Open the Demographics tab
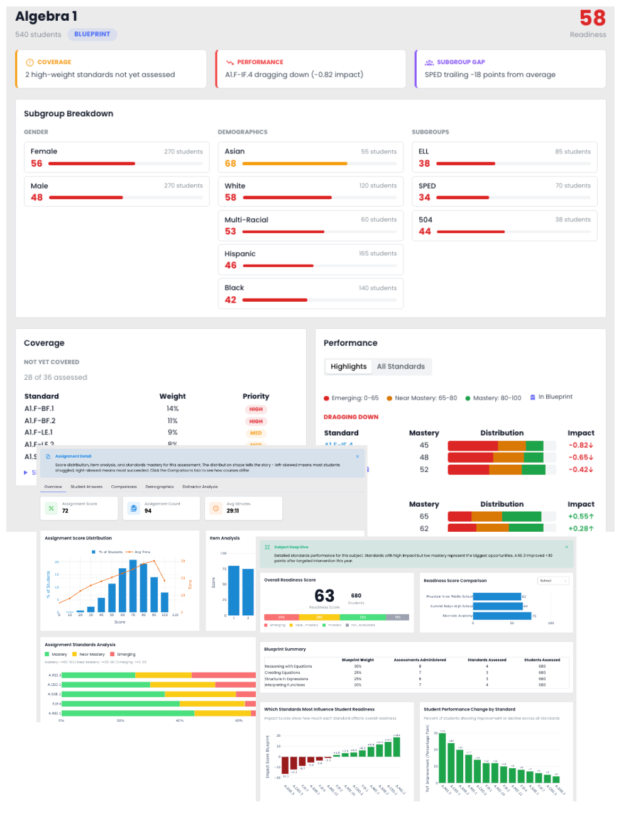 [x=160, y=487]
